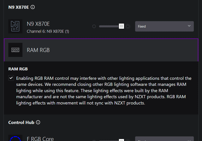This screenshot has height=141, width=202.
Task: Select the RAM RGB row
Action: (101, 50)
